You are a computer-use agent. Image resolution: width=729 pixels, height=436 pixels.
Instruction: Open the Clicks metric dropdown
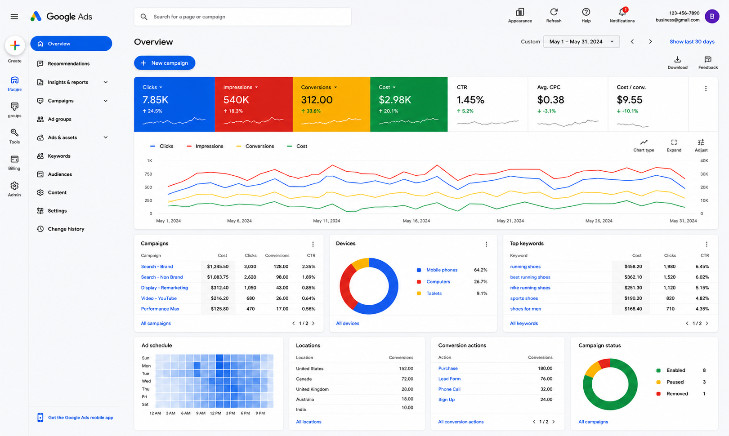[152, 87]
